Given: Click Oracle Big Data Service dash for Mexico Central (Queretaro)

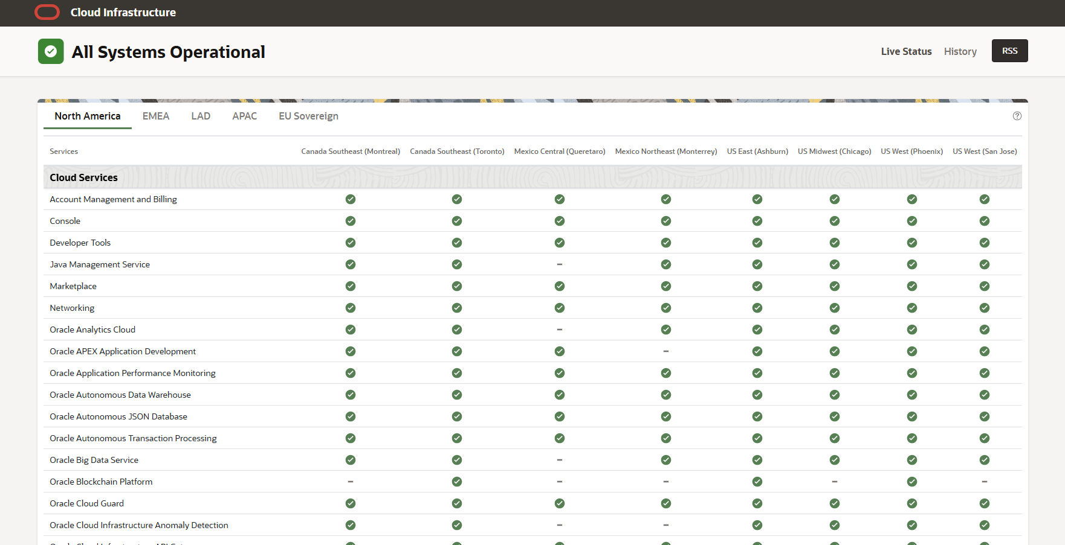Looking at the screenshot, I should (560, 460).
